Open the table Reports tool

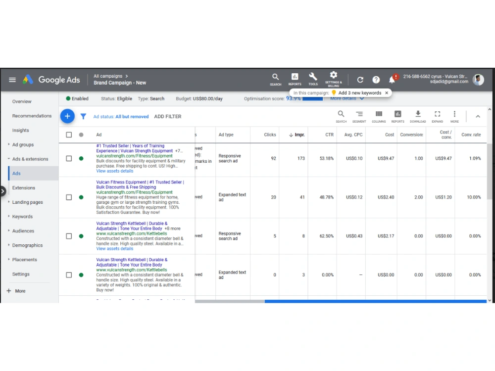click(x=398, y=116)
